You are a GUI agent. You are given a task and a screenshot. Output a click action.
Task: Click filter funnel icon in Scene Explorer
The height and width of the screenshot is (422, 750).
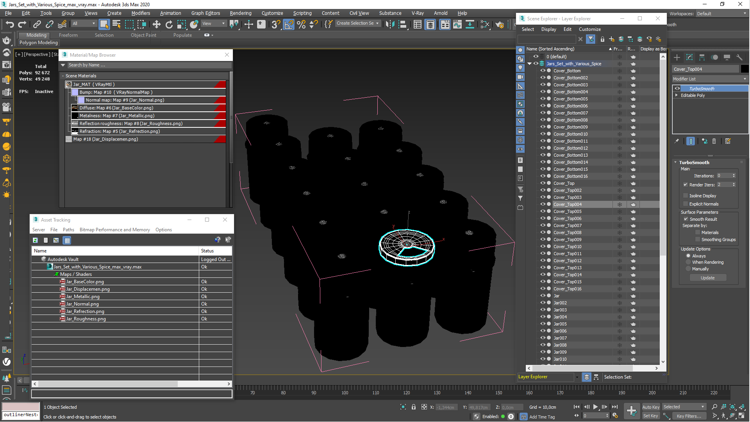591,39
